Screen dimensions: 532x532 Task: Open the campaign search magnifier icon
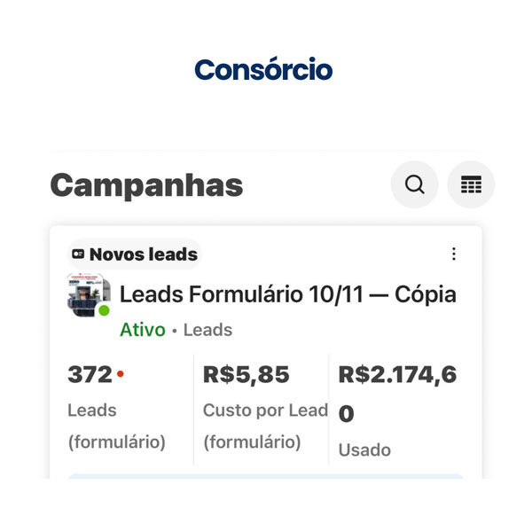414,185
